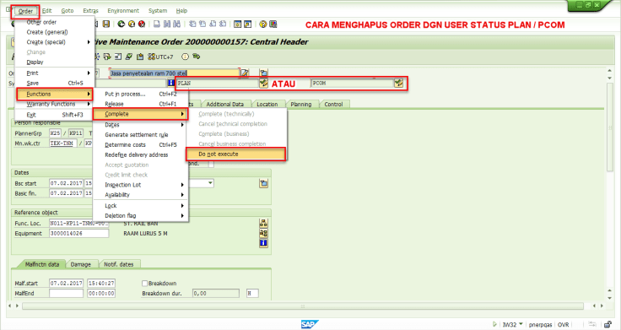Open the IW32 transaction dropdown in the status bar
The width and height of the screenshot is (621, 330).
click(x=521, y=324)
